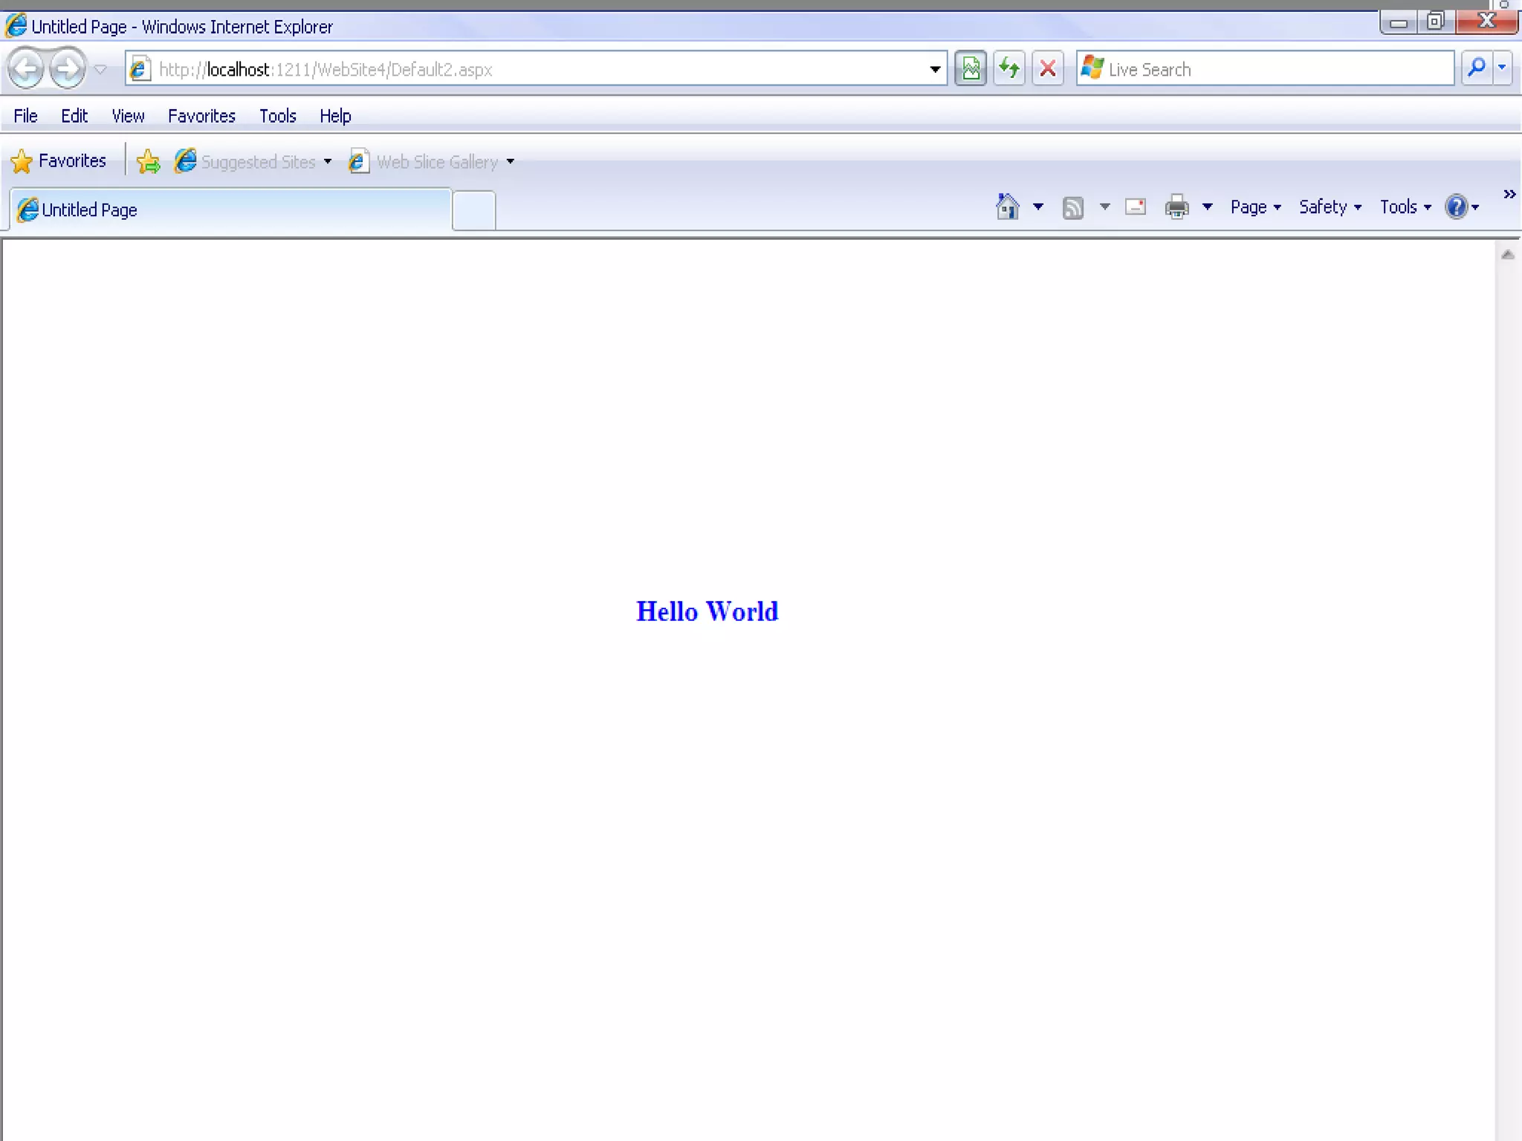Click the Home page icon
Viewport: 1522px width, 1141px height.
1008,207
